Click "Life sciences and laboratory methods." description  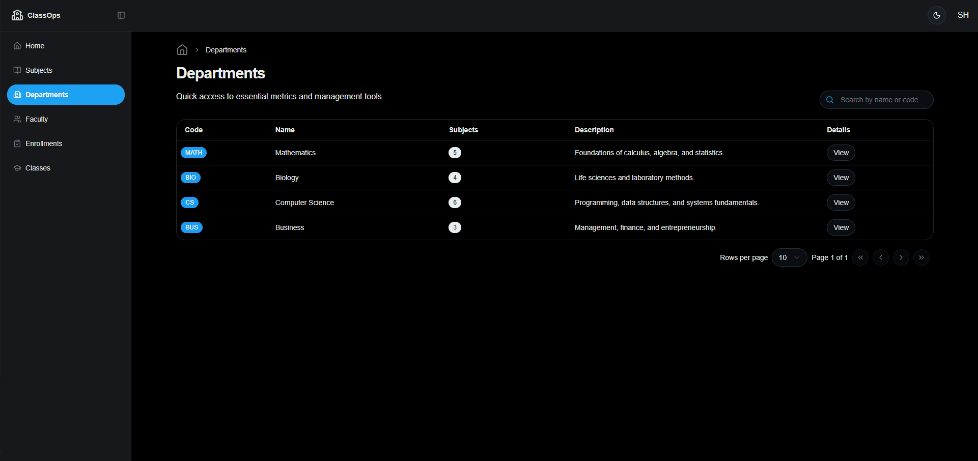point(634,178)
